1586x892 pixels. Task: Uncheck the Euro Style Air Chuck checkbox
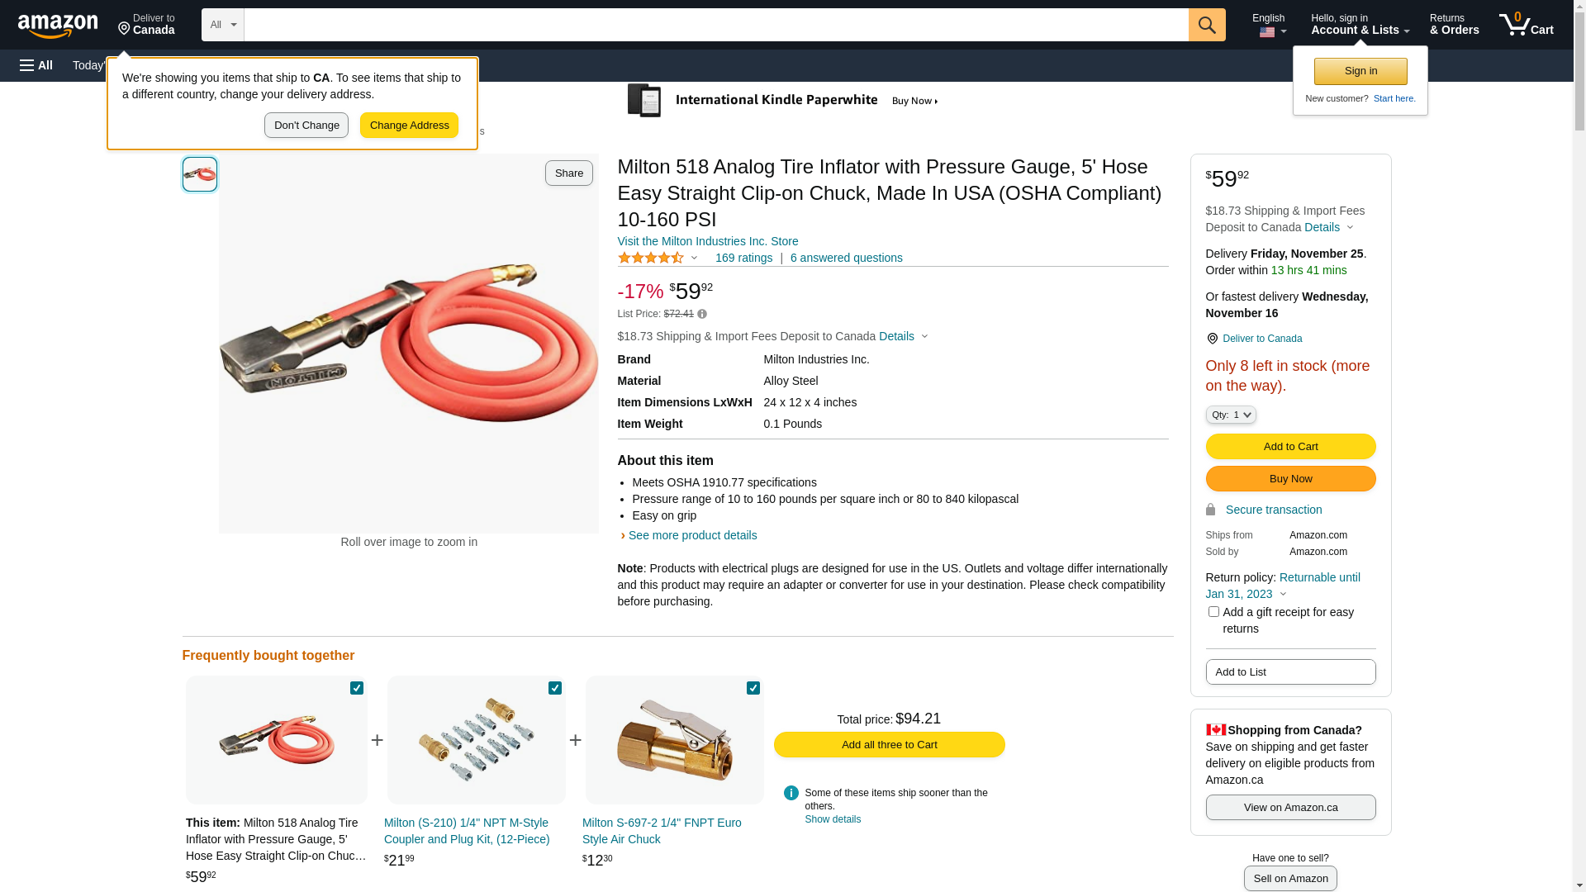tap(753, 688)
